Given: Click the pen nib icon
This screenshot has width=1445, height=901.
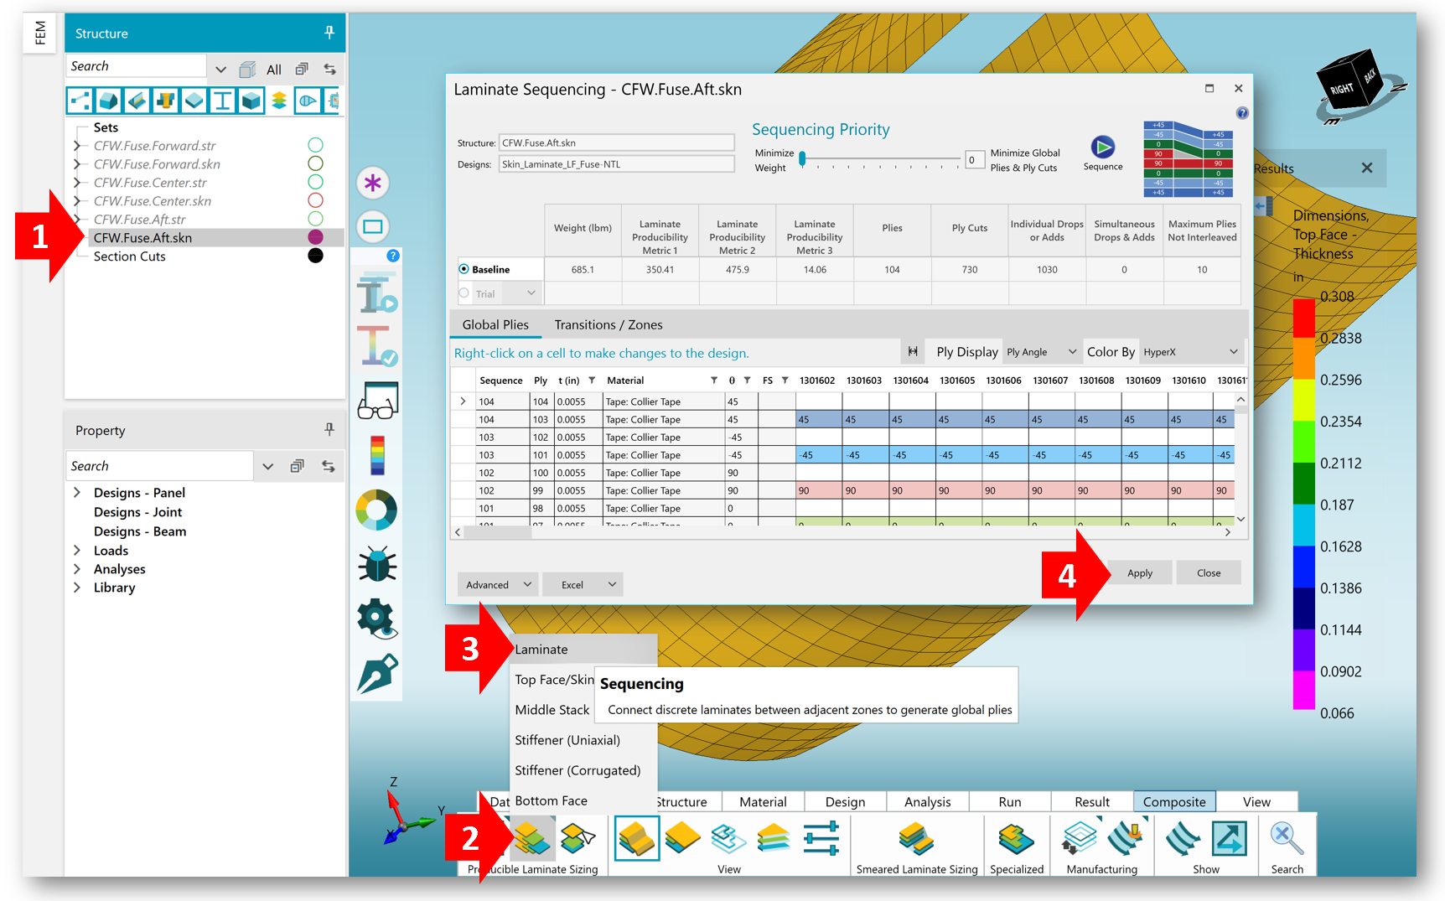Looking at the screenshot, I should click(x=377, y=673).
